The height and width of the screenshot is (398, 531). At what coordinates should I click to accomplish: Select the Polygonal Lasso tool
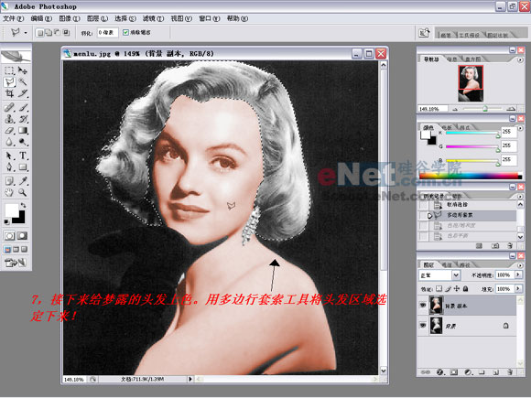point(9,82)
